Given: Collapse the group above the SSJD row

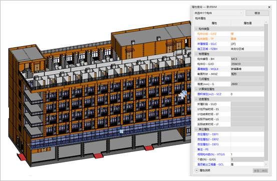Looking at the screenshot, I should click(x=196, y=99).
